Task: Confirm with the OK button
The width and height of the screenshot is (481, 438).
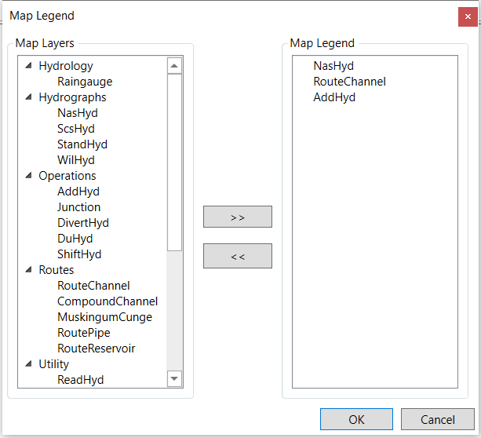Action: (x=356, y=419)
